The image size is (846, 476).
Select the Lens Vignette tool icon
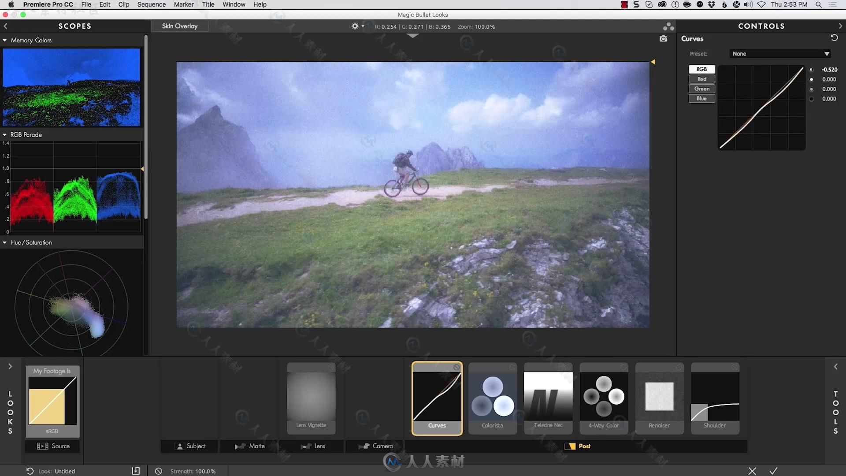click(x=312, y=397)
